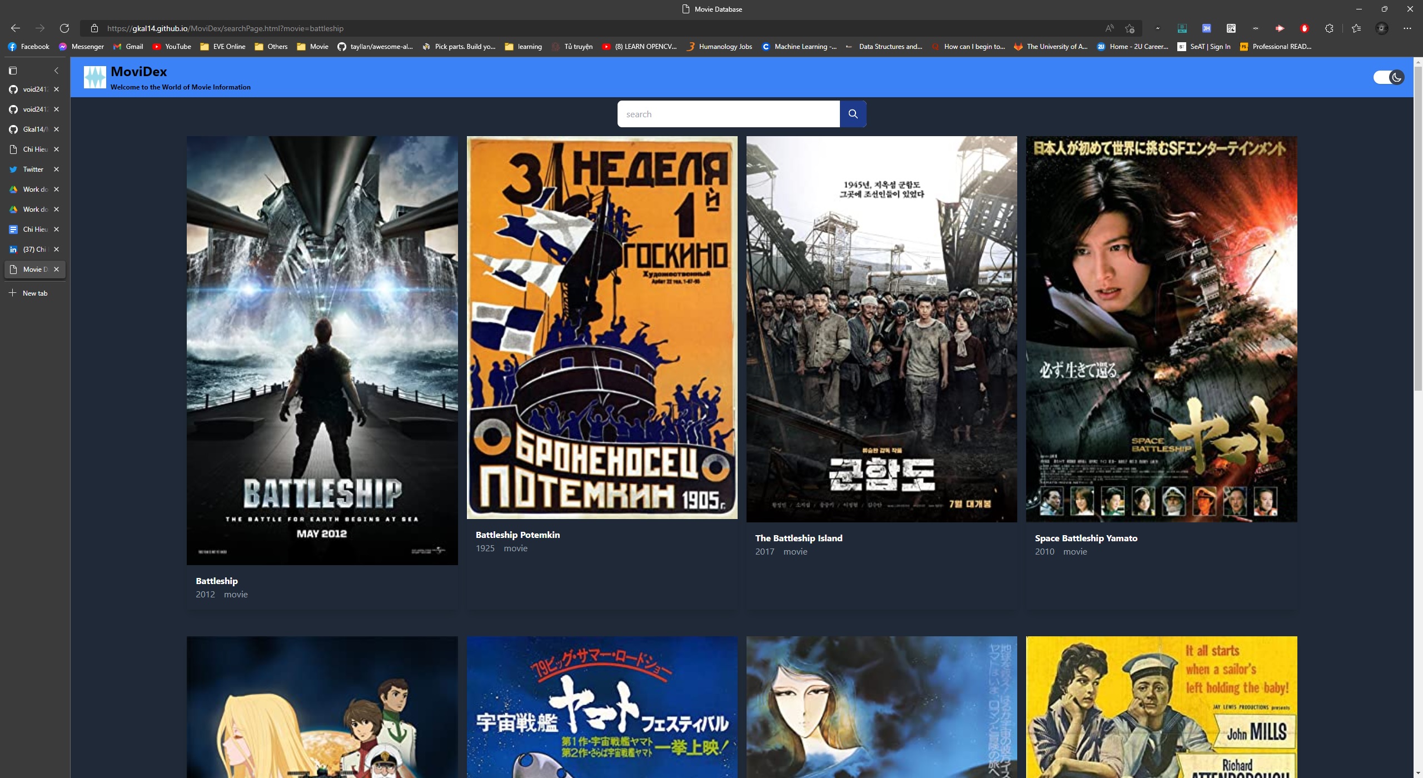Switch to the first Work do Drive tab
This screenshot has width=1423, height=778.
[34, 189]
